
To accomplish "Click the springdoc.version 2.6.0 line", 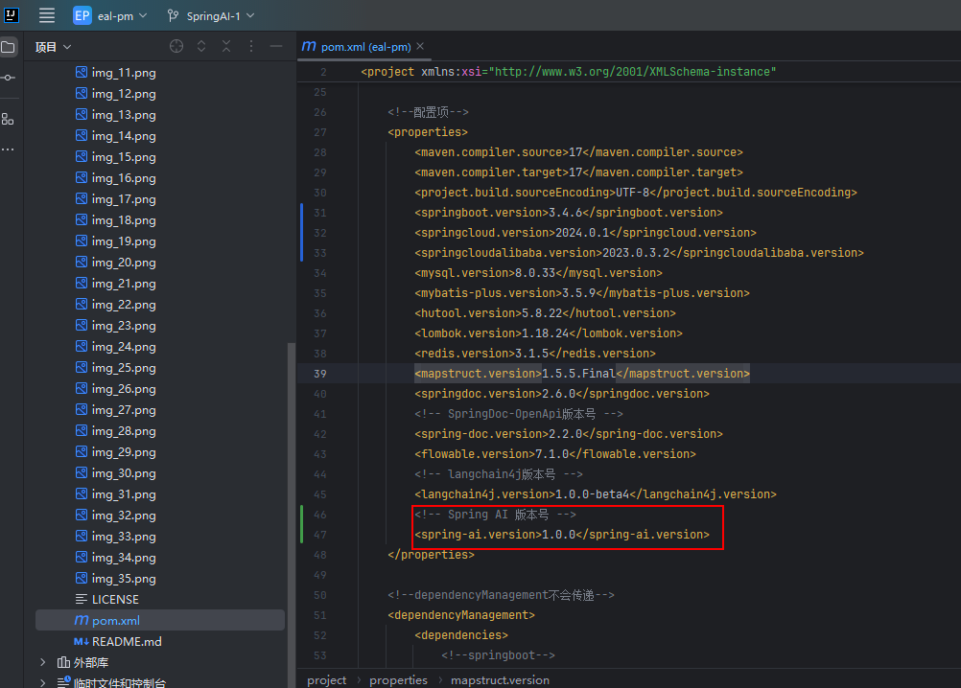I will pos(562,394).
